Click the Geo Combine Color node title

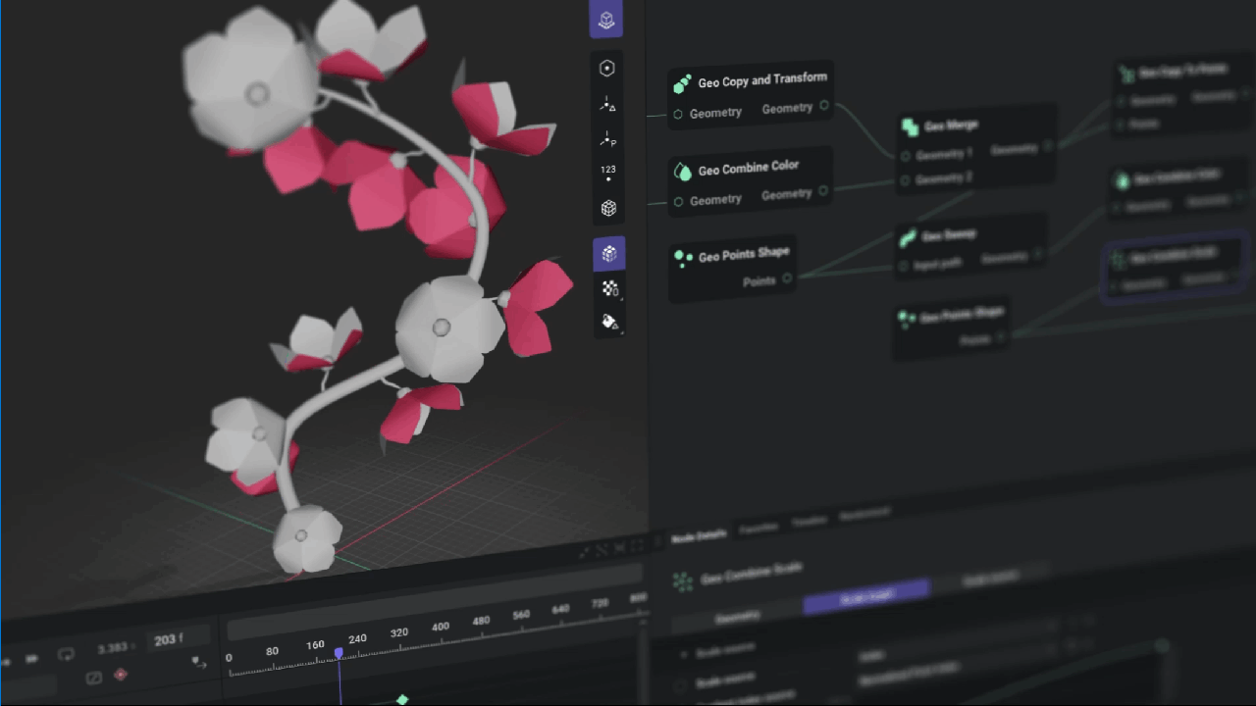click(748, 169)
